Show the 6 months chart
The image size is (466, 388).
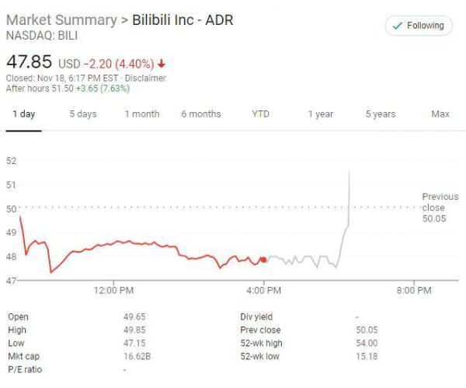click(201, 114)
